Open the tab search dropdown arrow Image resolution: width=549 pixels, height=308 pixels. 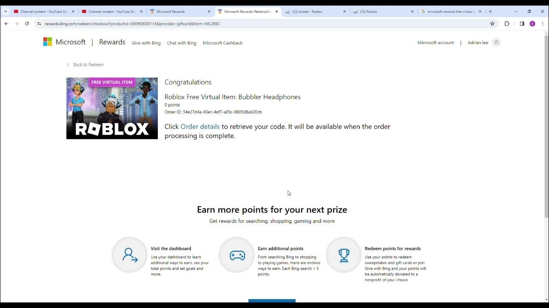coord(6,12)
